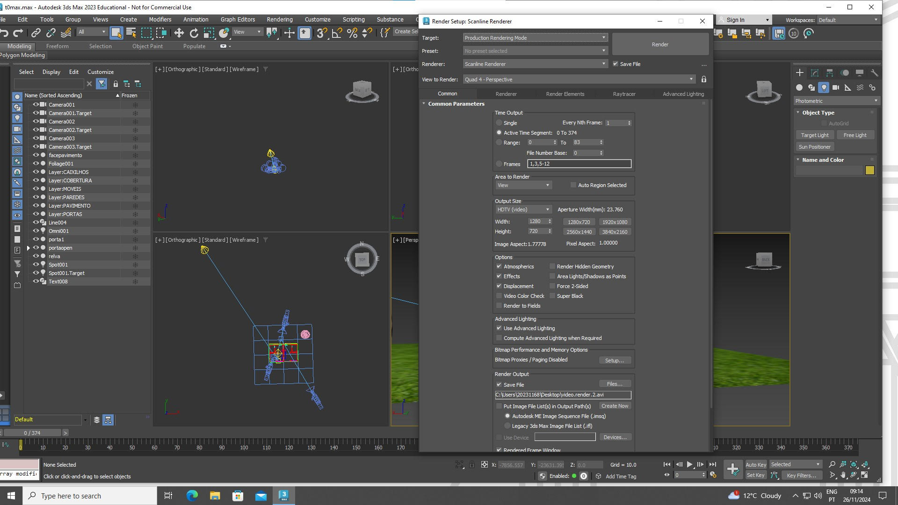The image size is (898, 505).
Task: Enable Force 2-Sided checkbox
Action: [x=552, y=286]
